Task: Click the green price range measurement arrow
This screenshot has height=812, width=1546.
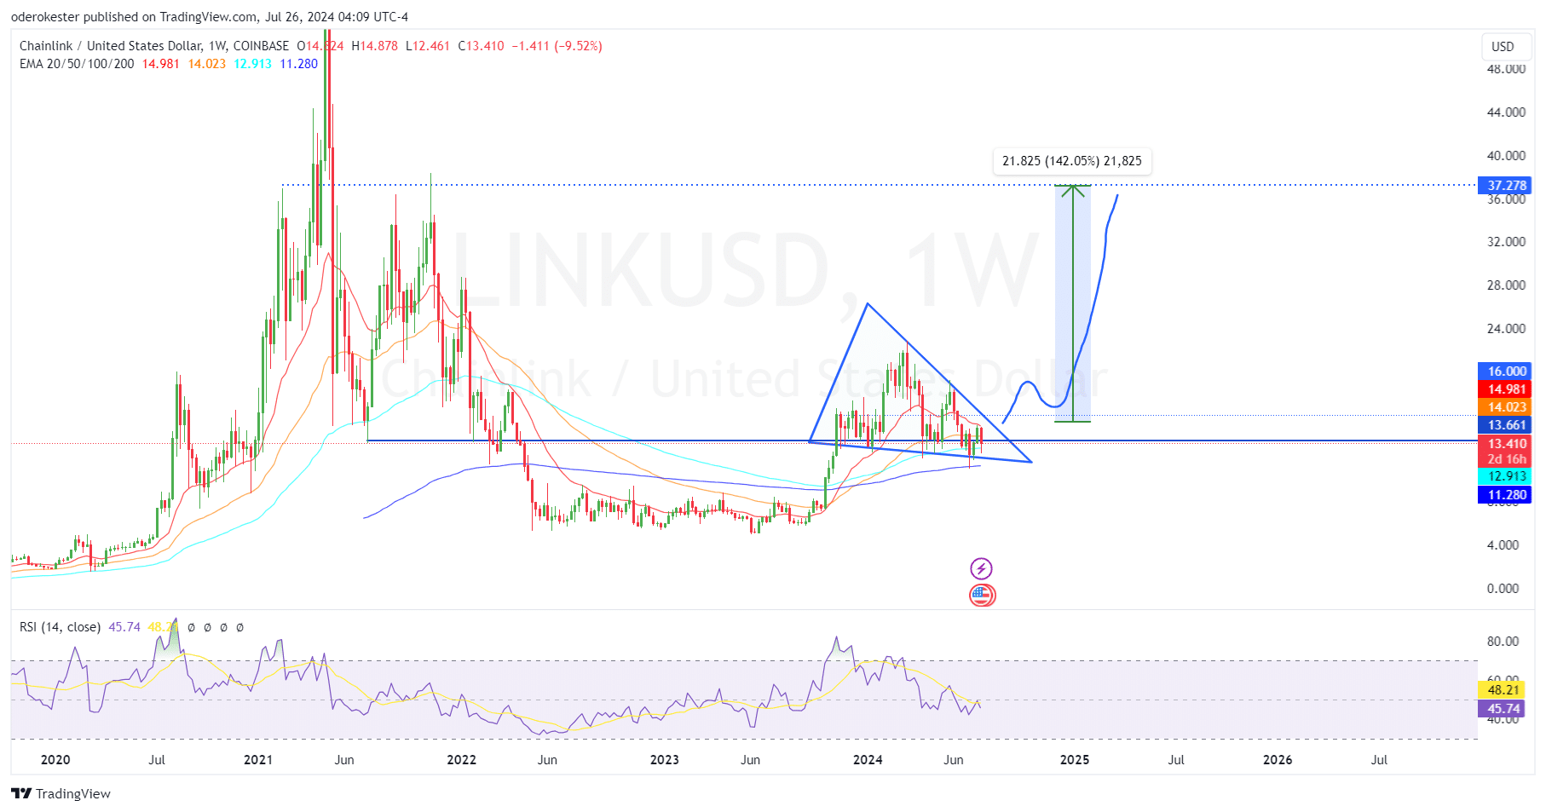Action: click(1073, 303)
